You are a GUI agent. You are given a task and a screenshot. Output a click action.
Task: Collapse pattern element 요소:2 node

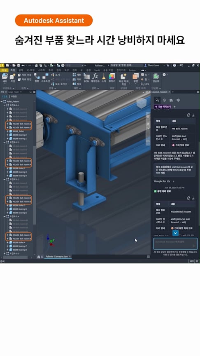click(5, 142)
